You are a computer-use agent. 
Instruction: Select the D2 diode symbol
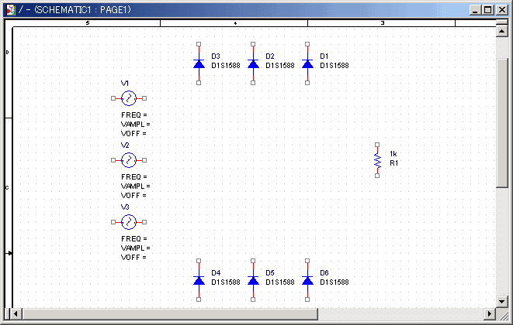click(253, 63)
